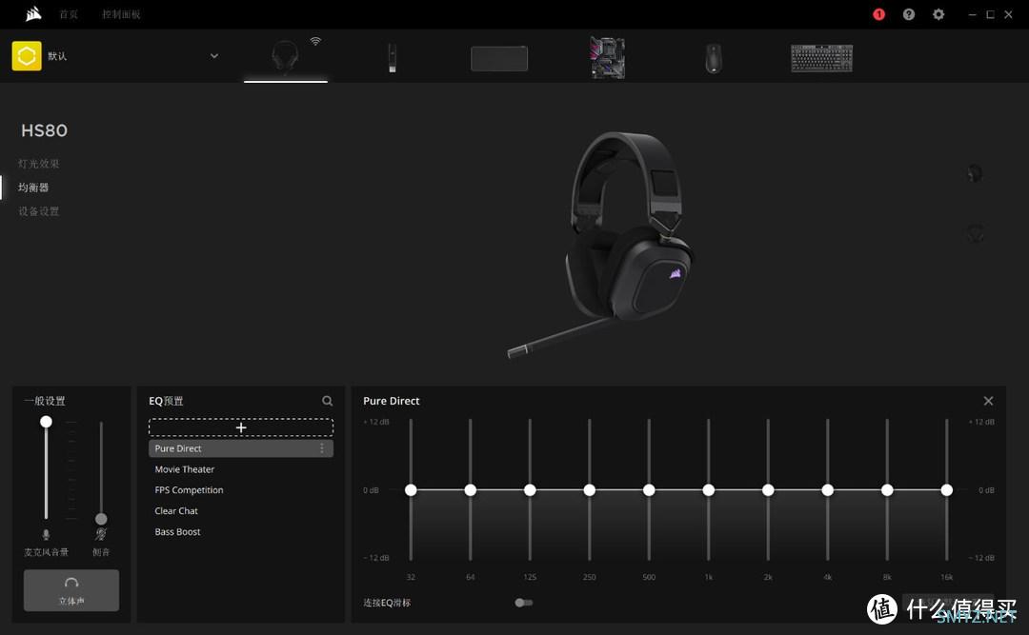Screen dimensions: 1029x635
Task: Select the HS80 headset device icon
Action: [286, 56]
